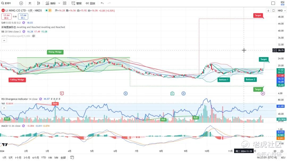The width and height of the screenshot is (287, 161).
Task: Click the purple lightning event marker
Action: tap(263, 93)
